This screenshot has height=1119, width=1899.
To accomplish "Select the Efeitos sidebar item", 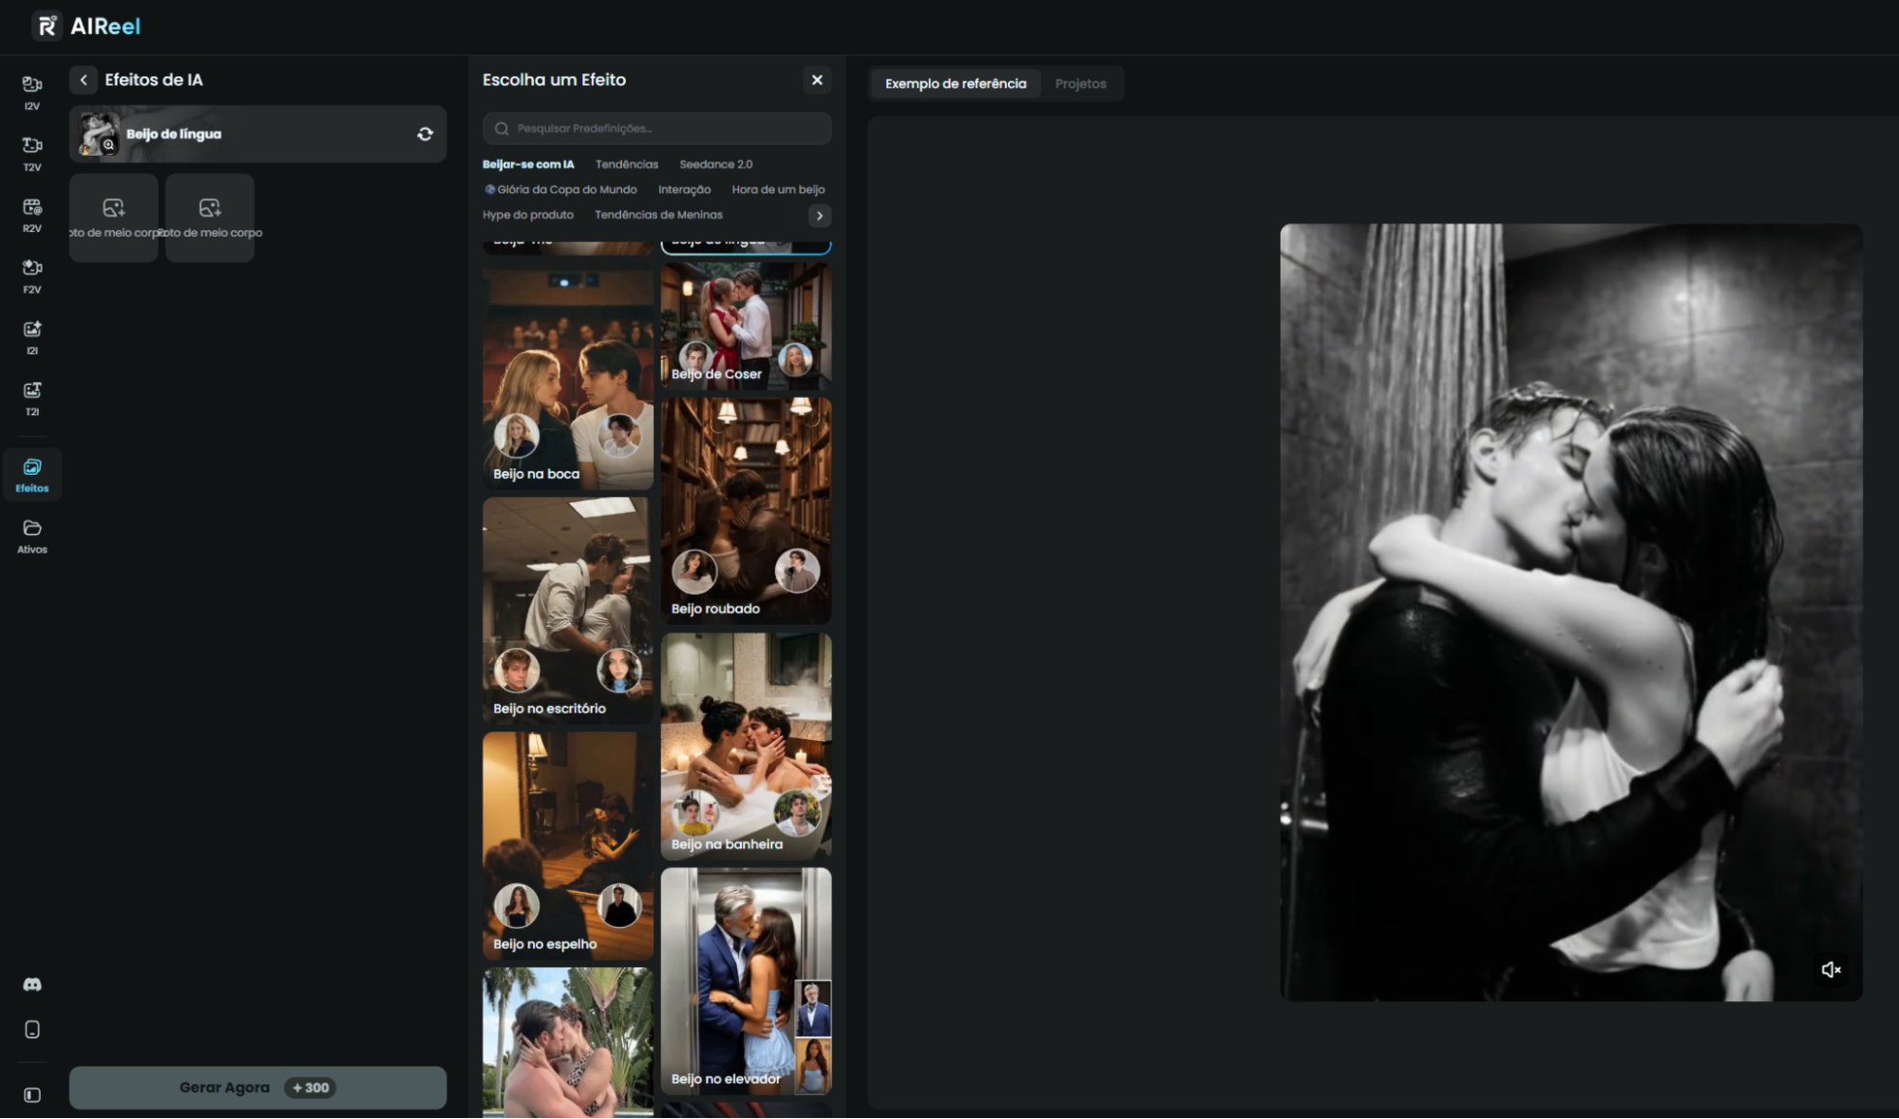I will pos(31,474).
